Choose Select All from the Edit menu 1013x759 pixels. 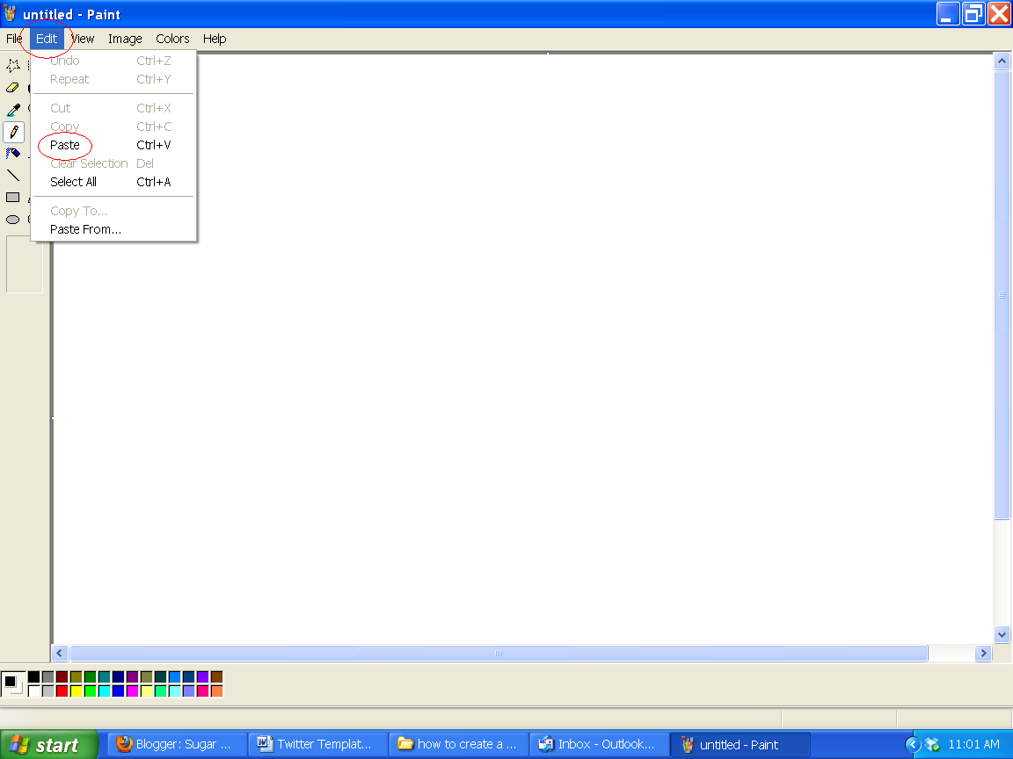coord(72,182)
